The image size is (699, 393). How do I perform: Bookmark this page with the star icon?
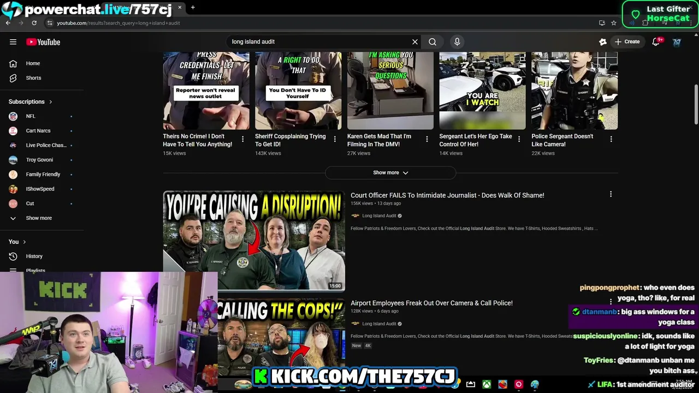coord(614,23)
